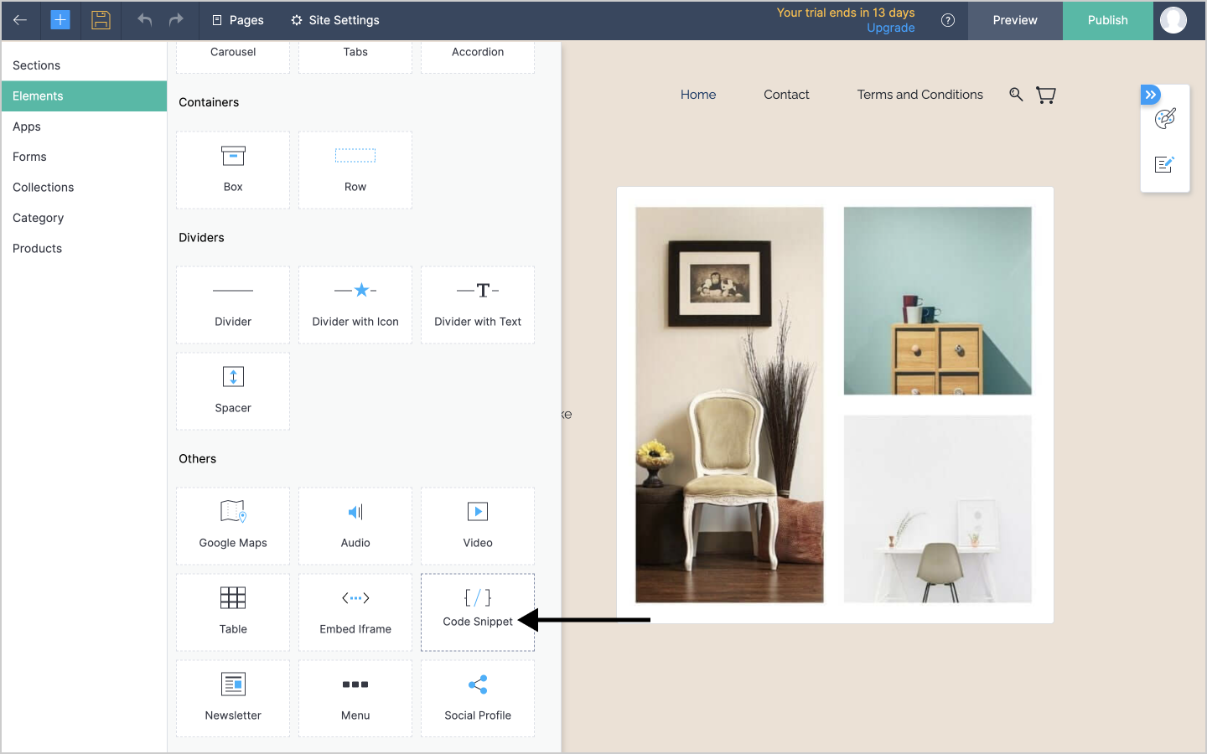
Task: Open Site Settings
Action: tap(335, 20)
